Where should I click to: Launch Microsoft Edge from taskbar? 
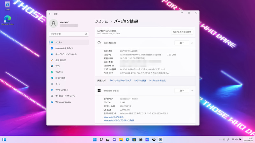click(x=127, y=140)
